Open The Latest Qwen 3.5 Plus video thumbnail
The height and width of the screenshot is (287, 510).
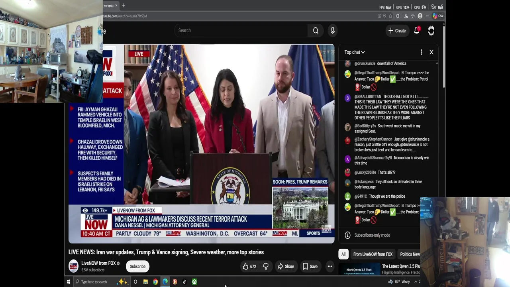tap(360, 269)
